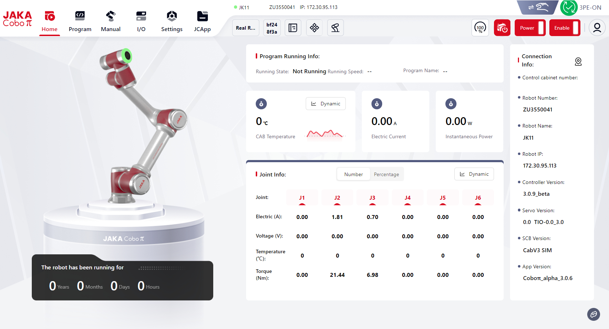The height and width of the screenshot is (329, 609).
Task: Click the cabinet shutdown power icon
Action: [502, 28]
